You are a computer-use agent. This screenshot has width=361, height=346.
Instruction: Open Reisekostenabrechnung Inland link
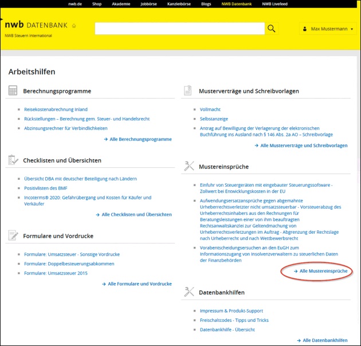pyautogui.click(x=56, y=109)
